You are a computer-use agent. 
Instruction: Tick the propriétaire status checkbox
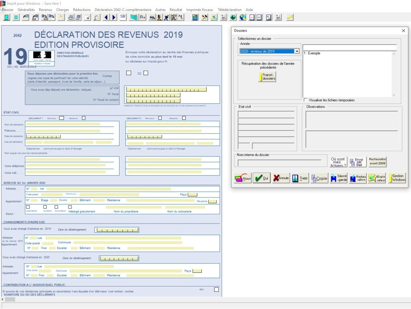point(27,207)
